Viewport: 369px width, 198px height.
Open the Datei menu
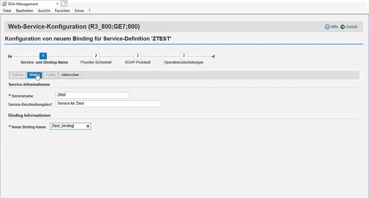click(7, 11)
